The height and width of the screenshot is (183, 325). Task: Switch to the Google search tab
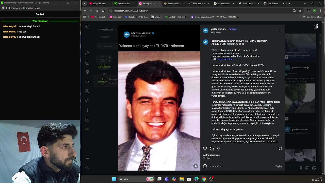click(x=224, y=4)
